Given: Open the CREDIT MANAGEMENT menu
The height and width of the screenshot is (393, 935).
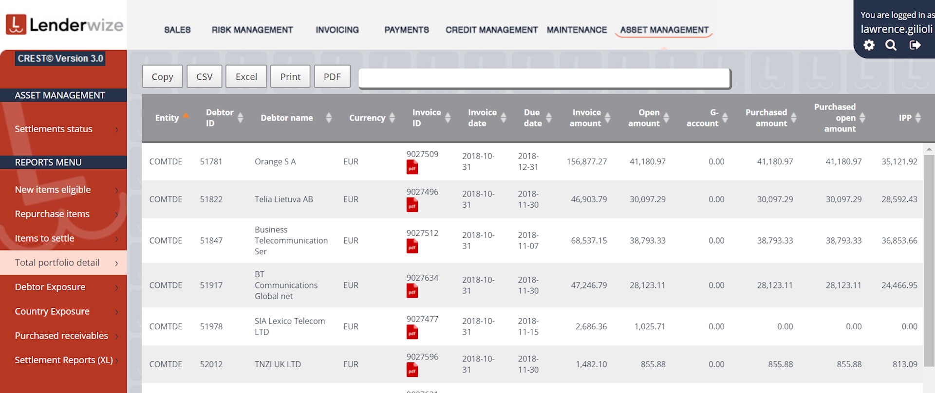Looking at the screenshot, I should tap(491, 30).
